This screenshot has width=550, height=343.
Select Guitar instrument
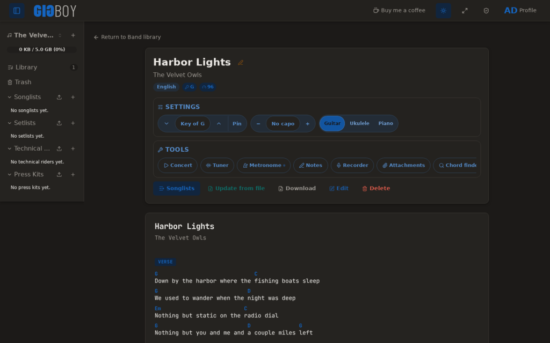click(x=332, y=124)
